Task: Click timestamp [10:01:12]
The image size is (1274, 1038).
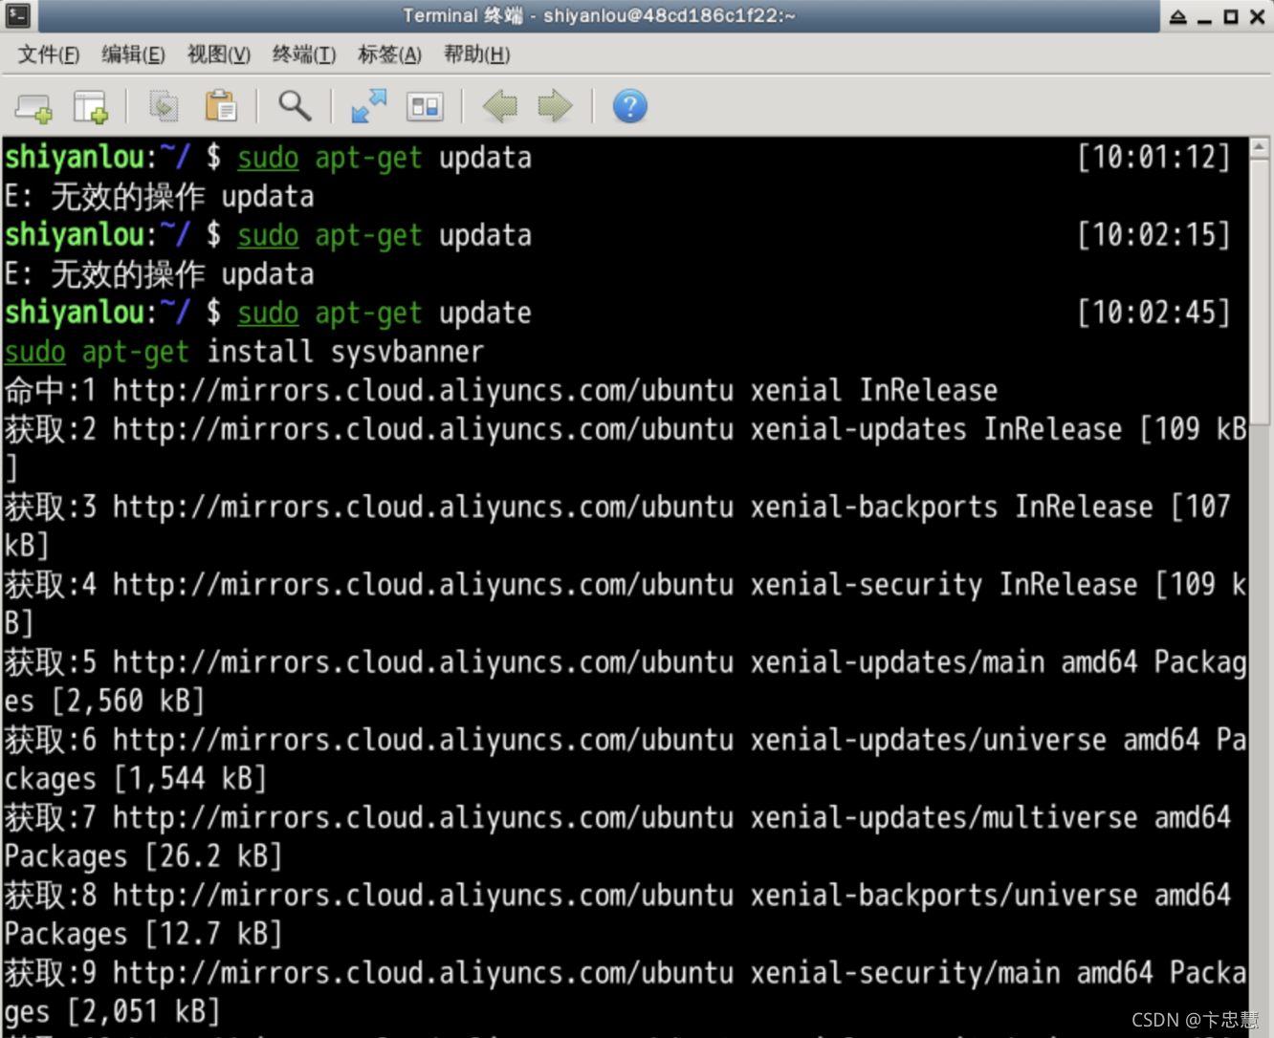Action: 1153,157
